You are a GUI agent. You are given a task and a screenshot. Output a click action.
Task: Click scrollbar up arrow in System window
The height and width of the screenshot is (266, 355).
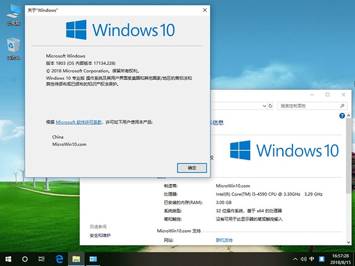pos(349,115)
